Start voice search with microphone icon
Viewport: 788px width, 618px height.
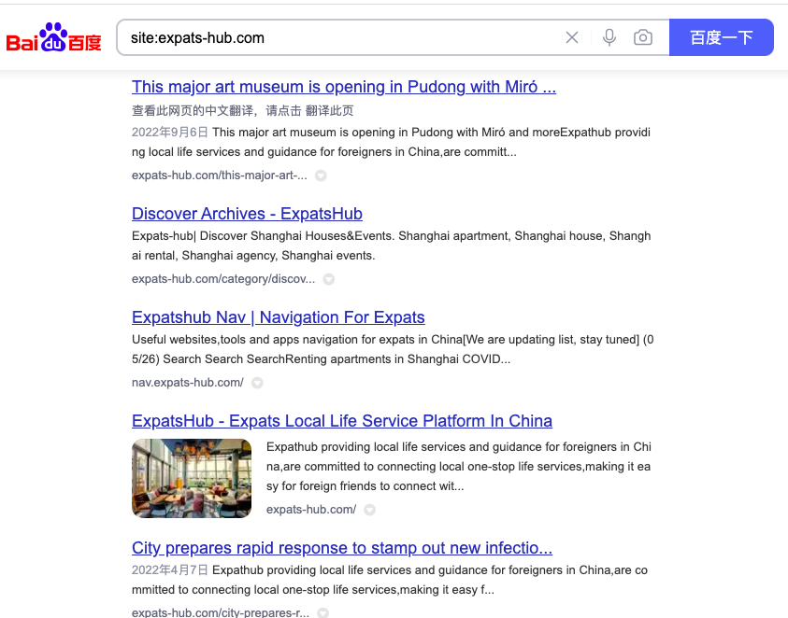click(x=609, y=37)
